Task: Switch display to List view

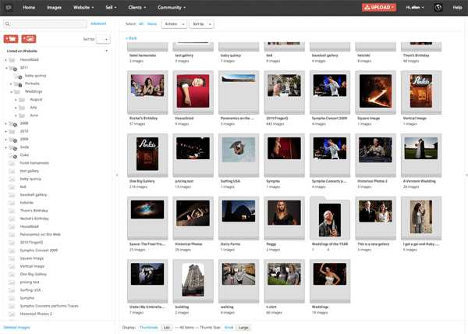Action: point(166,327)
